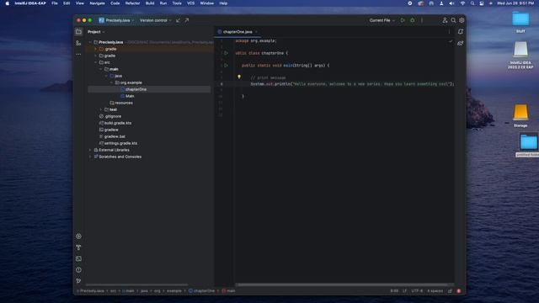Click the red error indicator in status bar
The height and width of the screenshot is (303, 539).
[x=458, y=291]
